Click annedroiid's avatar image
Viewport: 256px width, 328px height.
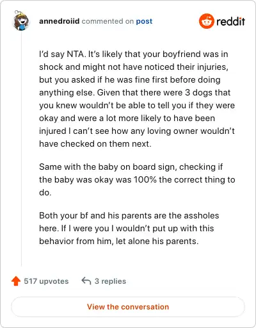coord(20,20)
